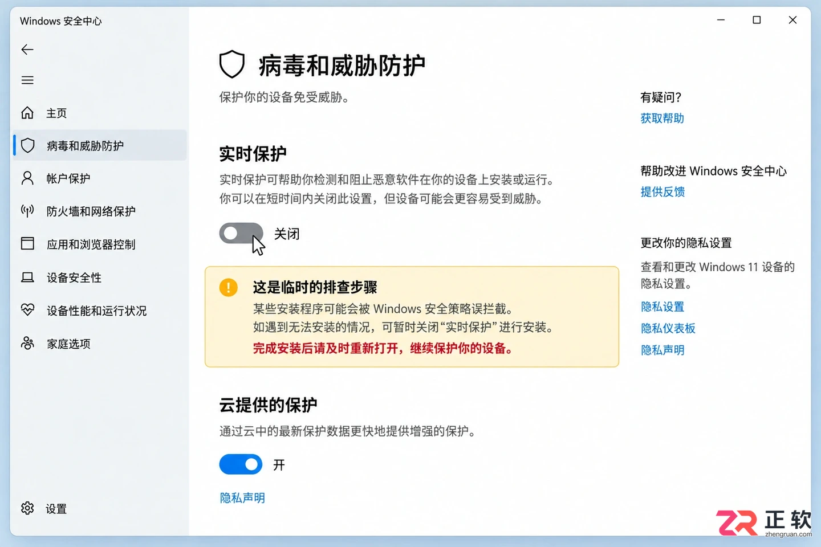Screen dimensions: 821x547
Task: Turn off the 云提供的保护 toggle switch
Action: pos(241,464)
